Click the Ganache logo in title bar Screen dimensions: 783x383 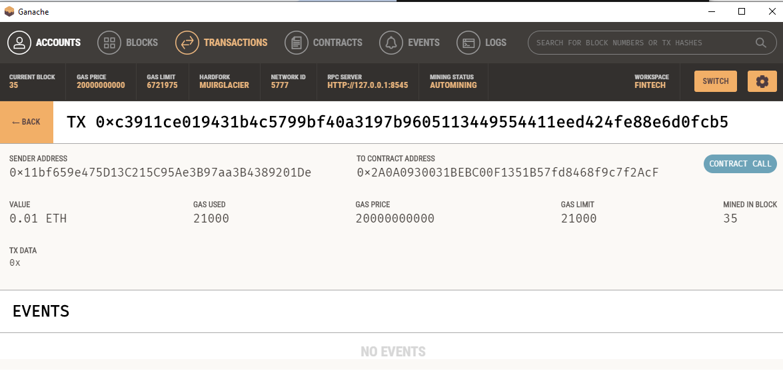(9, 11)
